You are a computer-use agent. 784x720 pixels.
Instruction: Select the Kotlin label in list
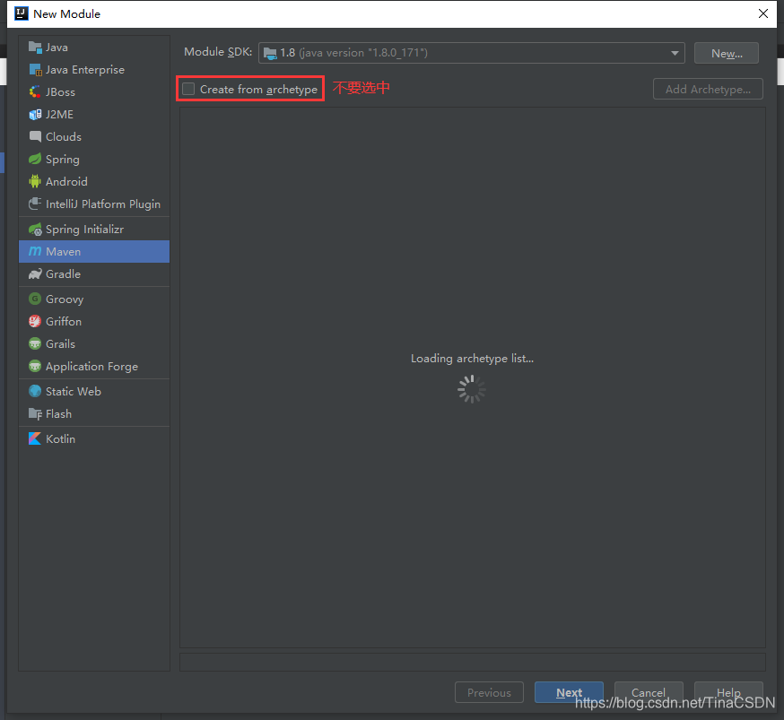coord(60,438)
